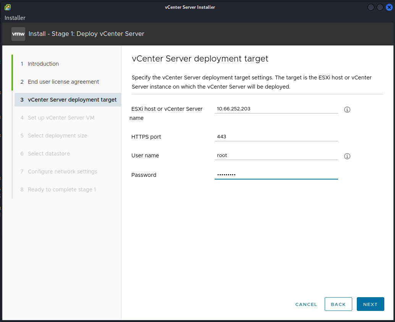Focus the HTTPS port input field
395x322 pixels.
coord(276,136)
